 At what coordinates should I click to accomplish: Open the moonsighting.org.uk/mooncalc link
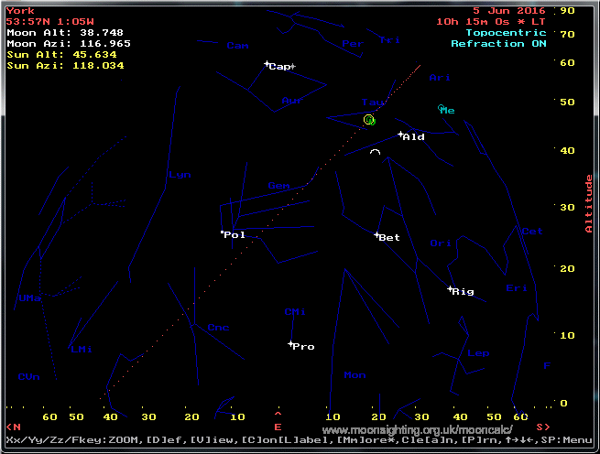(x=418, y=429)
